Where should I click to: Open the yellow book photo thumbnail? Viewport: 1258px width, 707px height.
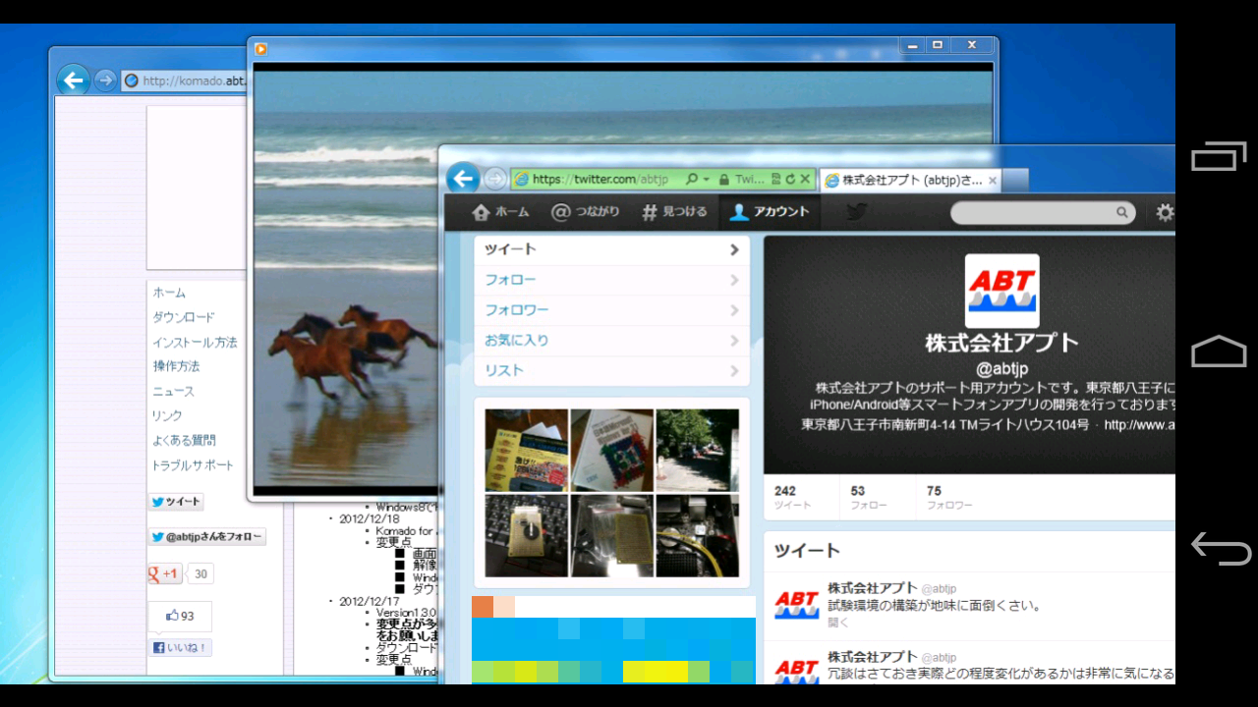(527, 450)
